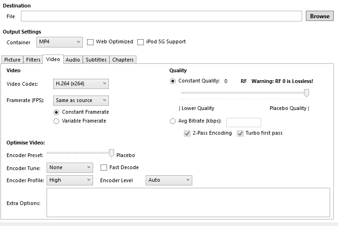The width and height of the screenshot is (338, 226).
Task: Go to the Audio tab
Action: 73,60
